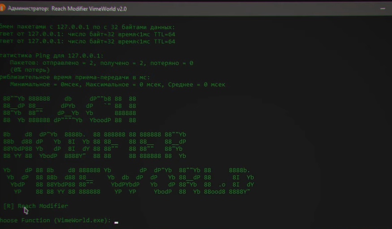Click the line "Пакетов: отправлено = 2, получено = 2"
Viewport: 392px width, 229px height.
102,63
